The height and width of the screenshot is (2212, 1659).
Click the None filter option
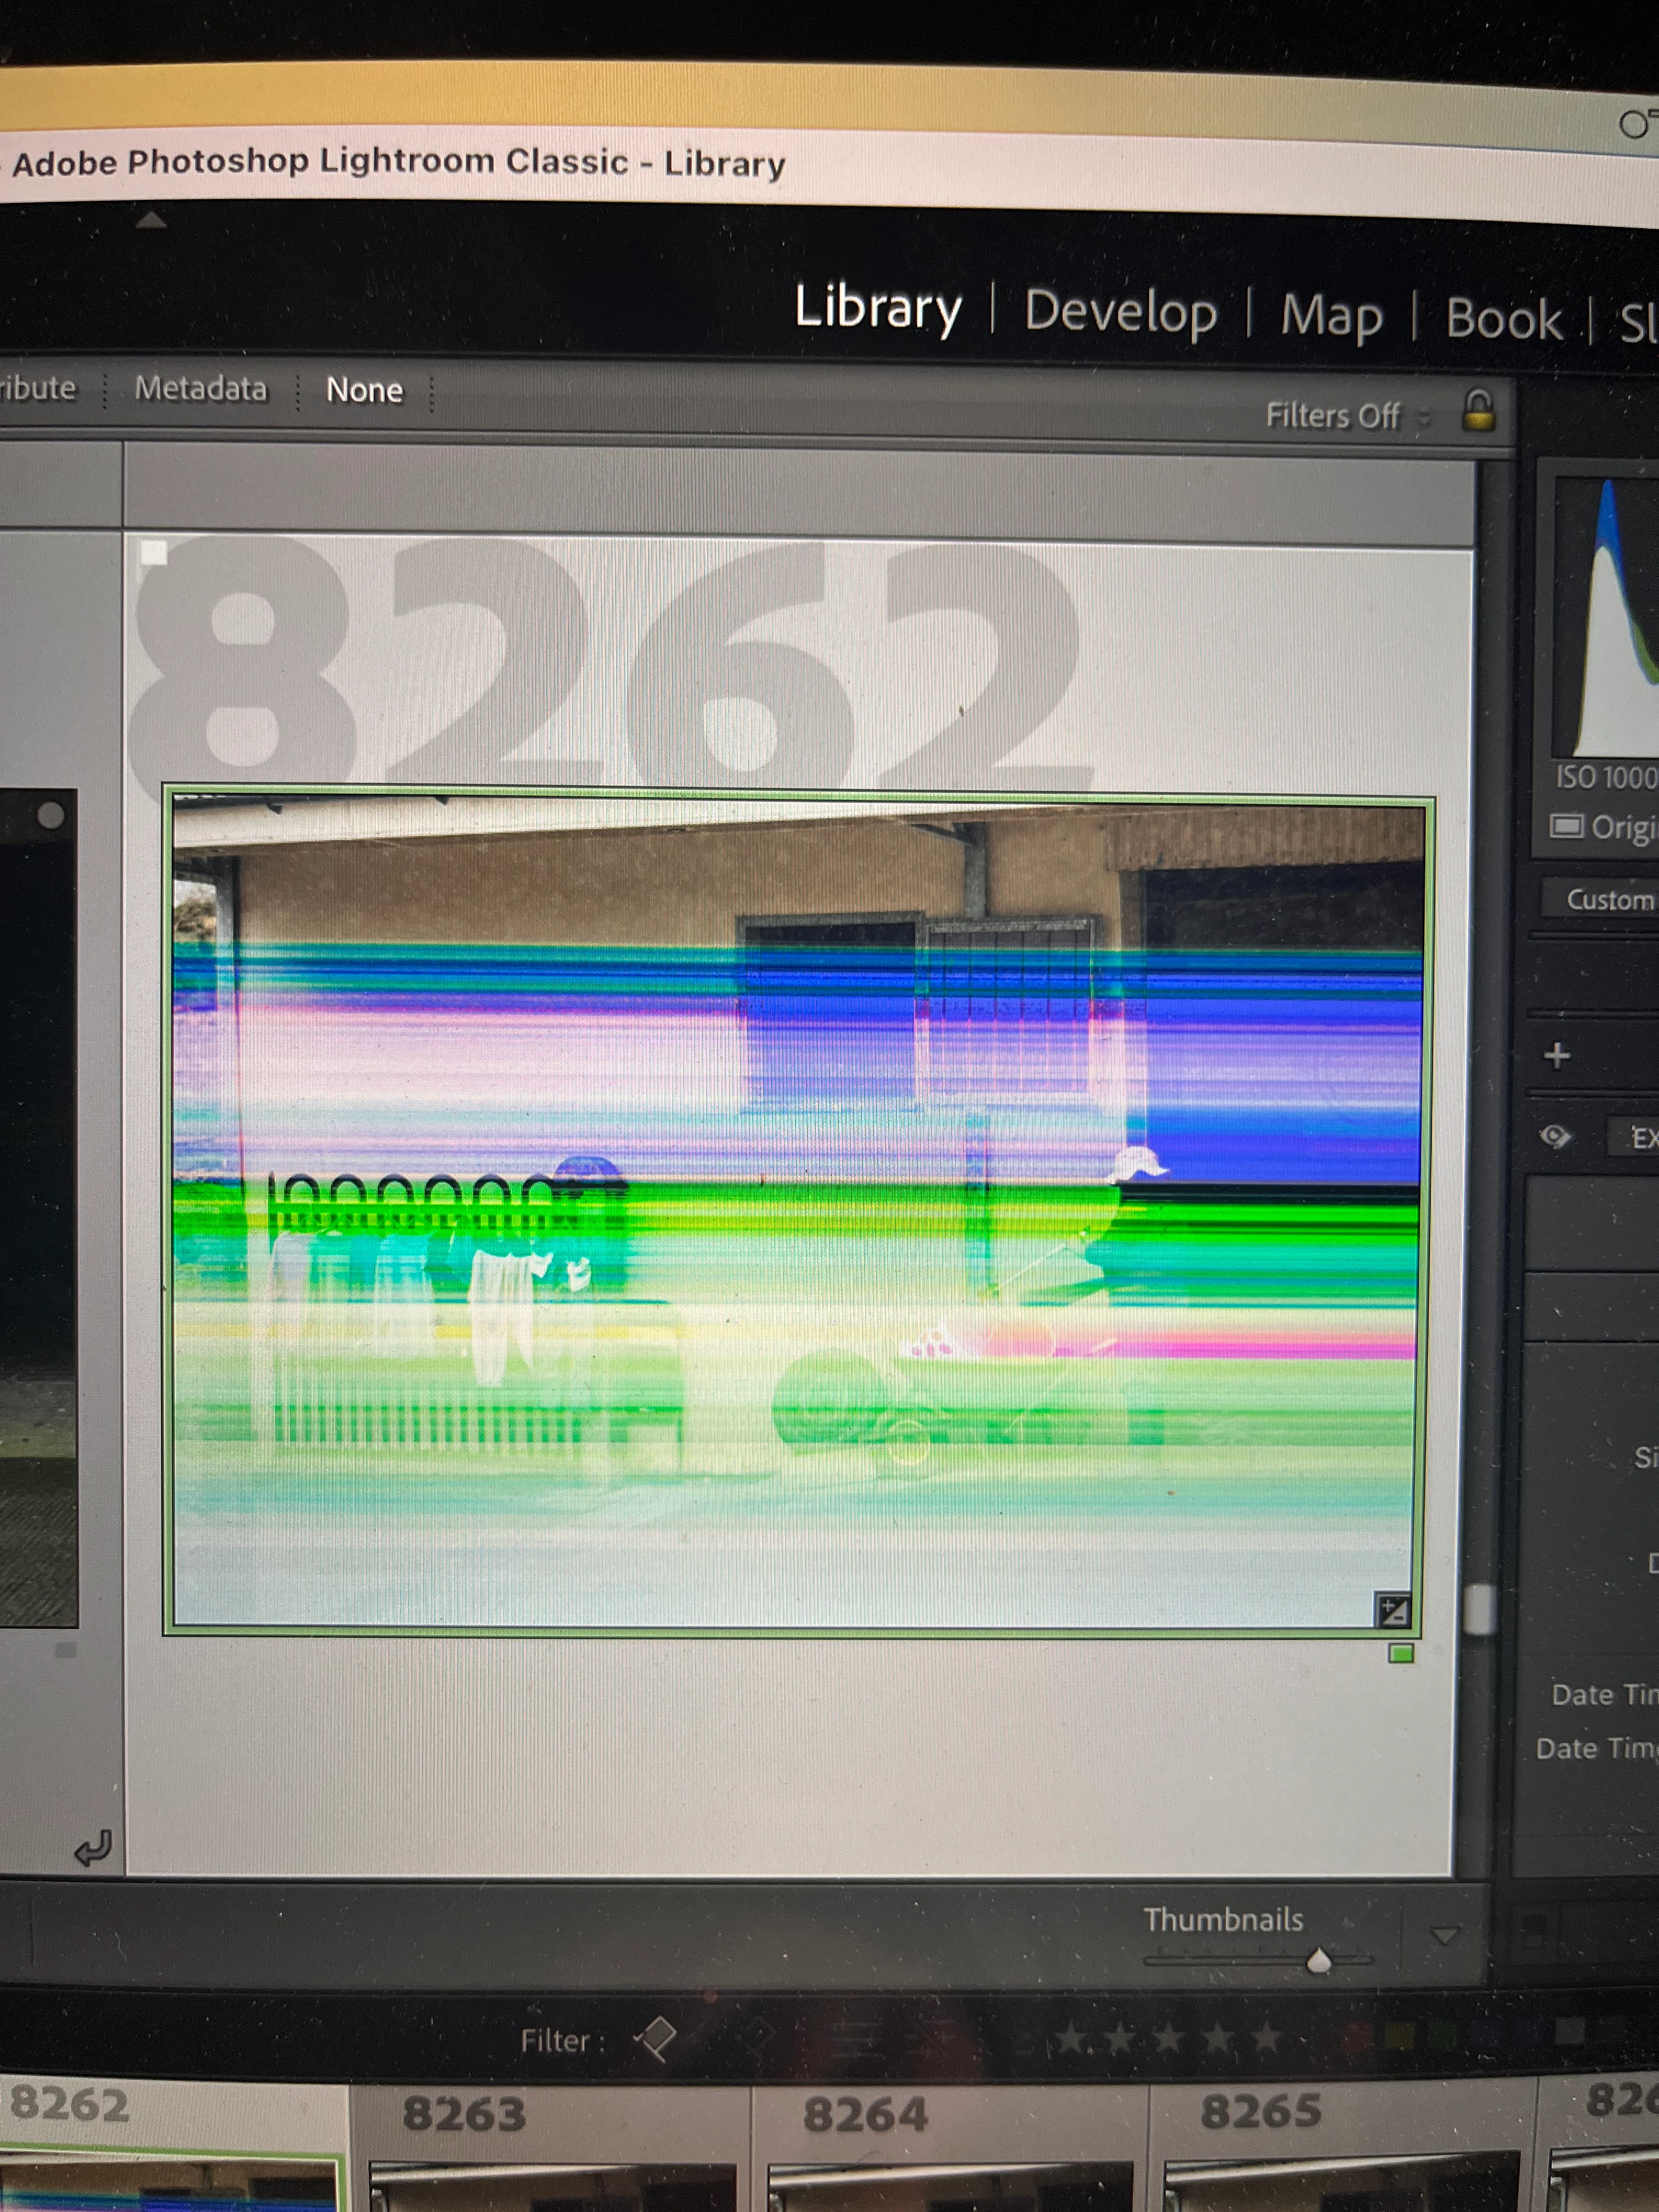364,390
